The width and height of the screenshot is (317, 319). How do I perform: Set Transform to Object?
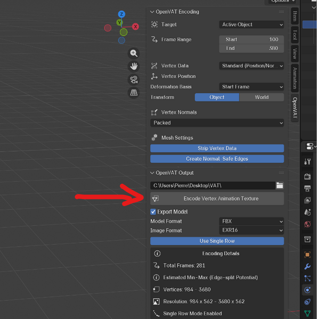coord(217,97)
